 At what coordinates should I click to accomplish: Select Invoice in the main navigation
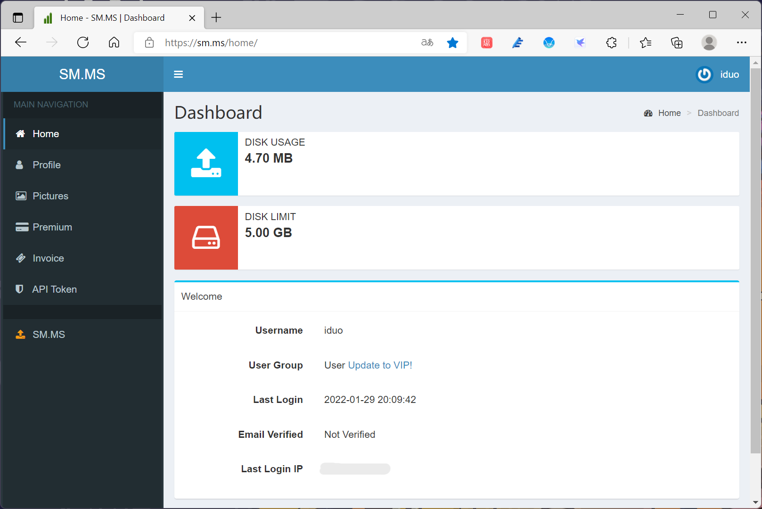click(x=48, y=258)
